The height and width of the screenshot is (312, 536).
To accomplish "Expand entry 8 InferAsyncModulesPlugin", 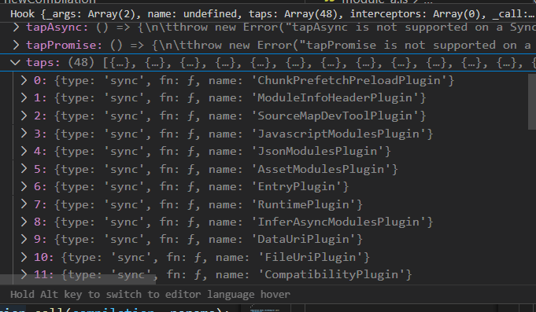I will tap(24, 222).
